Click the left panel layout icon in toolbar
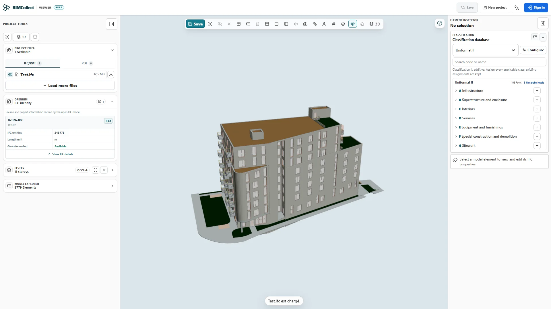This screenshot has height=309, width=551. 286,24
